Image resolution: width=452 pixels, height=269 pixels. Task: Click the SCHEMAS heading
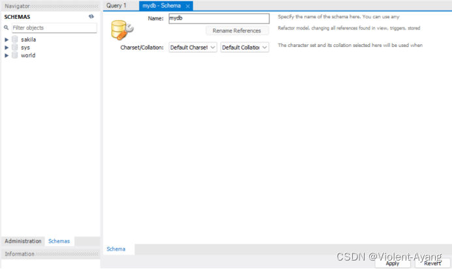17,17
